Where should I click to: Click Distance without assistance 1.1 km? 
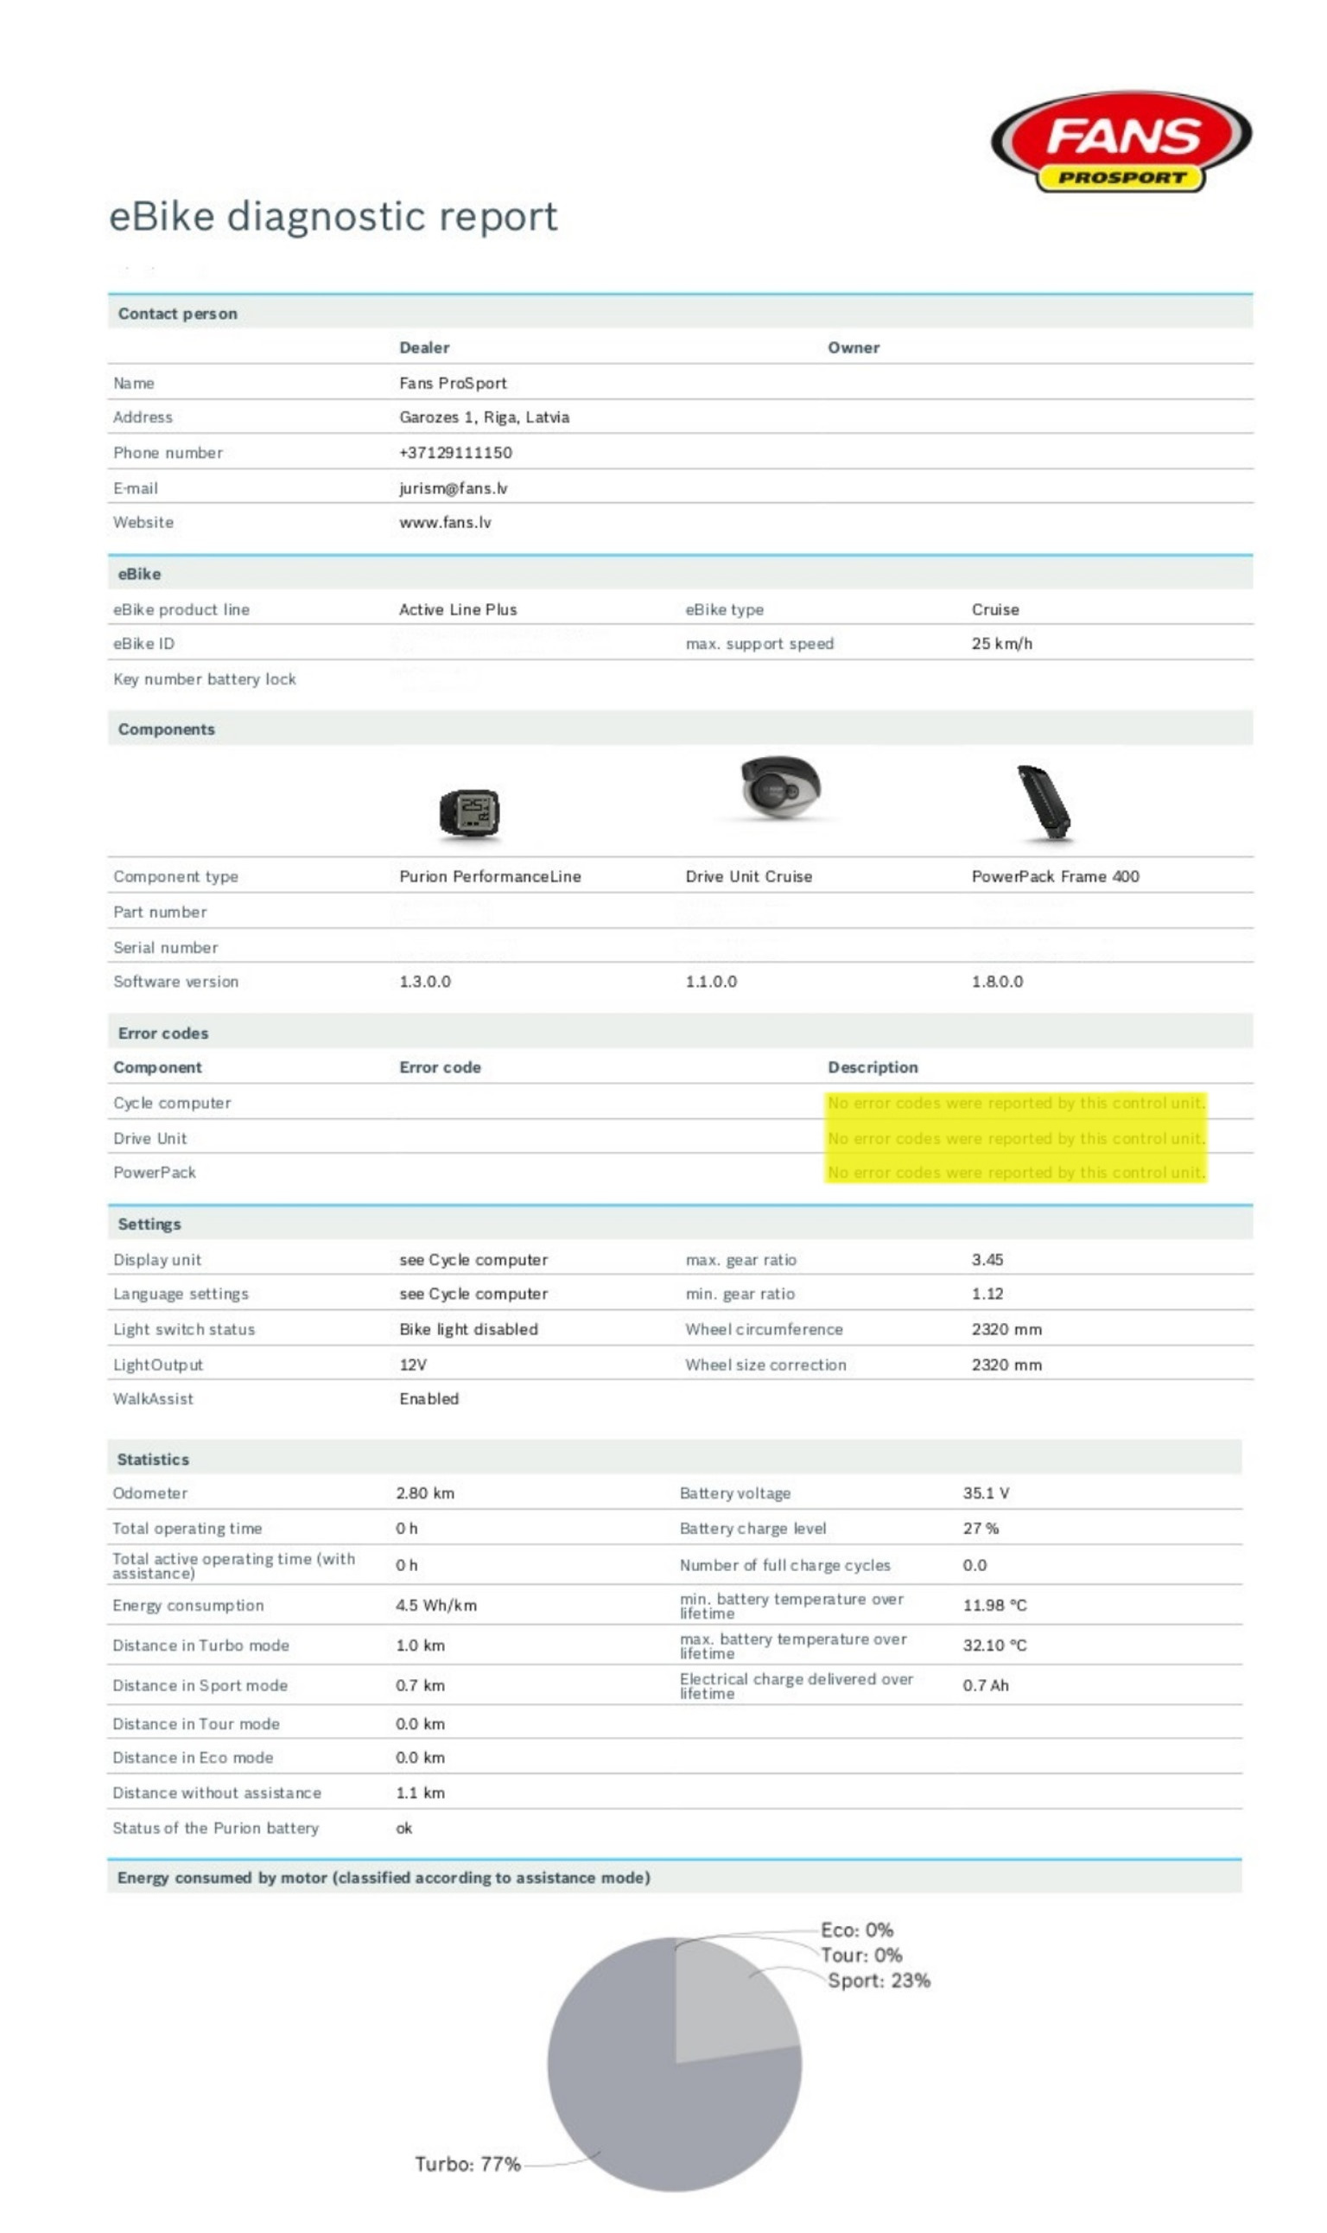pos(420,1793)
